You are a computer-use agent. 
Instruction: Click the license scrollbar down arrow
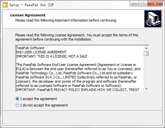point(146,89)
